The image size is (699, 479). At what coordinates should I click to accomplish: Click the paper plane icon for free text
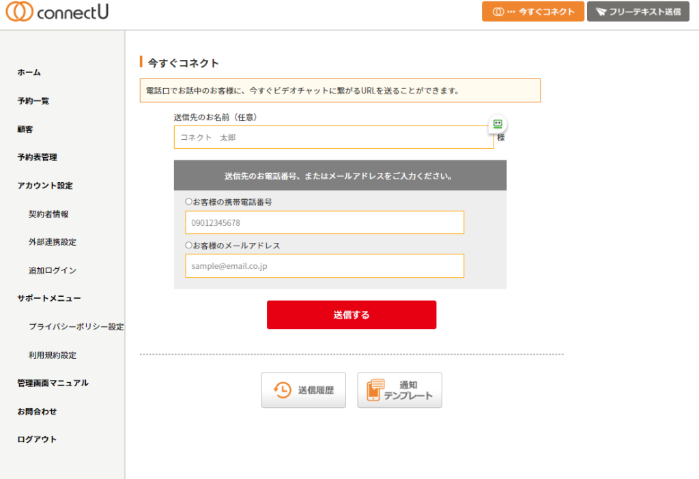[x=601, y=12]
